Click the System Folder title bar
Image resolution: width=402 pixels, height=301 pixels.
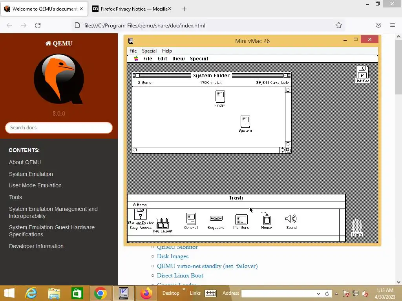[212, 75]
